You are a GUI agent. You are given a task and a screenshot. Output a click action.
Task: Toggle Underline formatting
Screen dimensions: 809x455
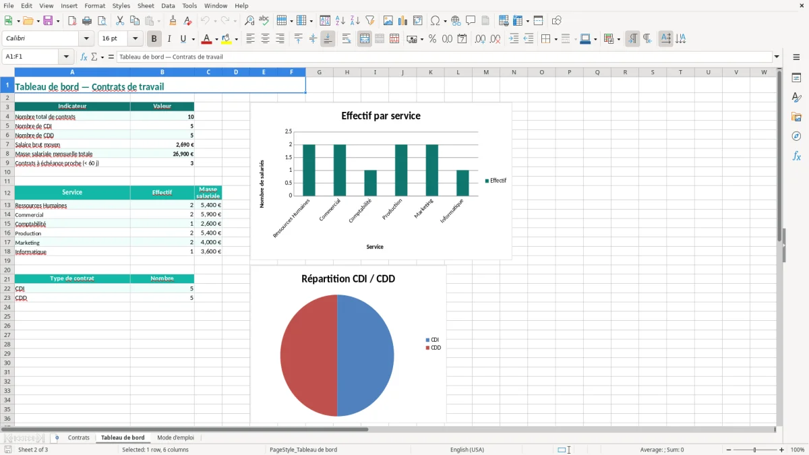tap(183, 39)
